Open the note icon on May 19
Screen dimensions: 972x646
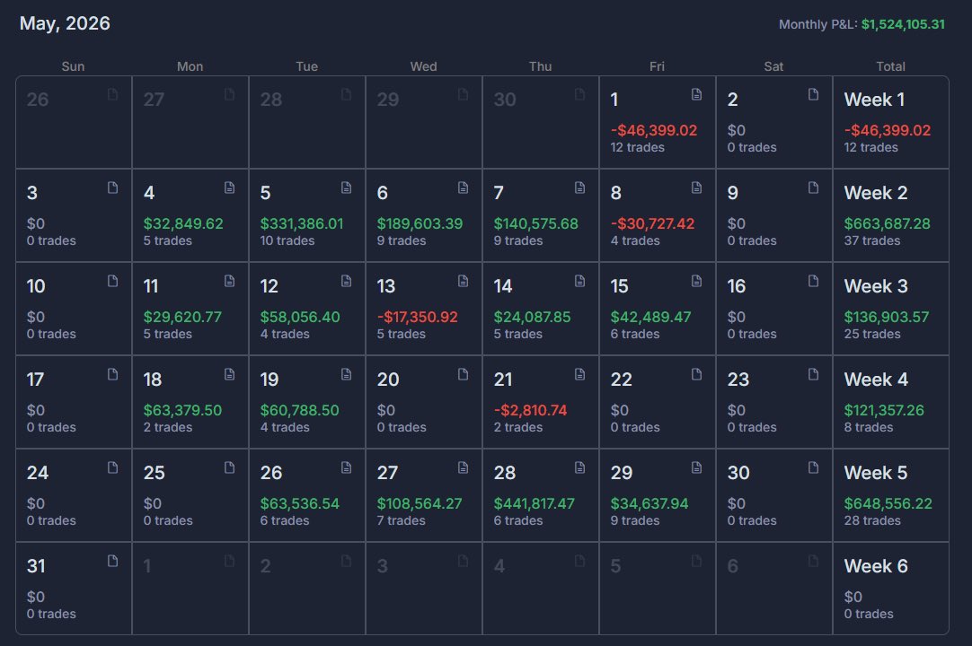pyautogui.click(x=346, y=374)
